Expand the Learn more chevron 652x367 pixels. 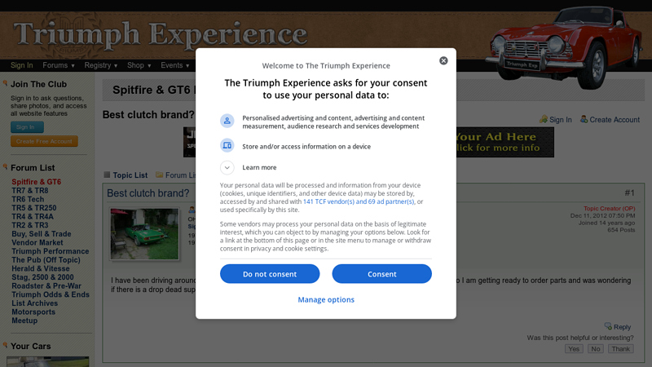pyautogui.click(x=227, y=167)
